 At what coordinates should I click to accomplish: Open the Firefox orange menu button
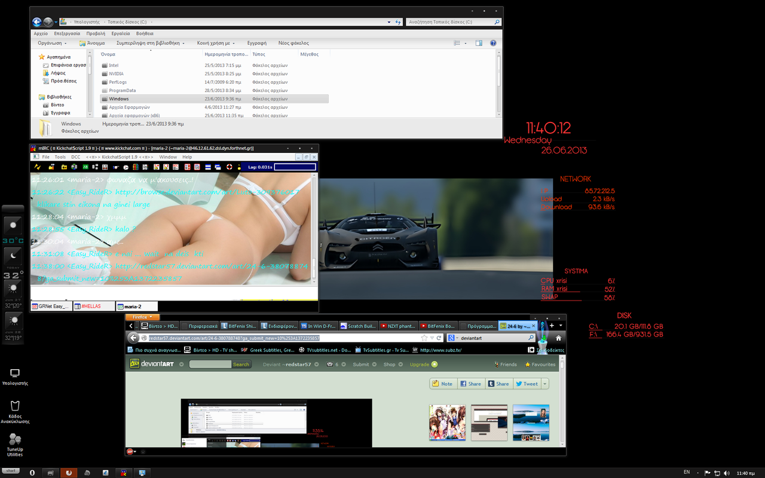142,317
